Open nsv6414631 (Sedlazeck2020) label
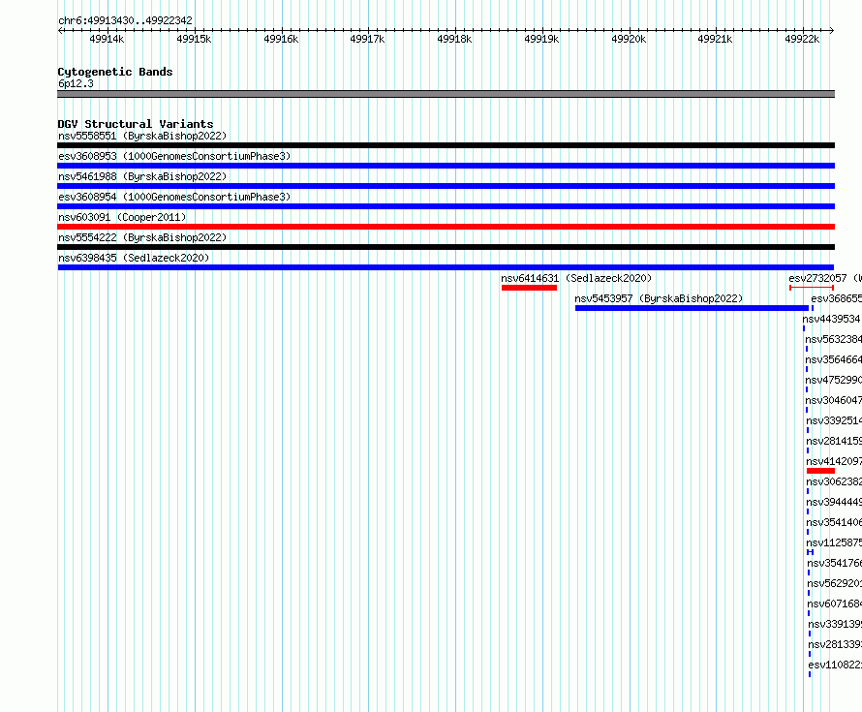This screenshot has width=862, height=712. (x=576, y=278)
